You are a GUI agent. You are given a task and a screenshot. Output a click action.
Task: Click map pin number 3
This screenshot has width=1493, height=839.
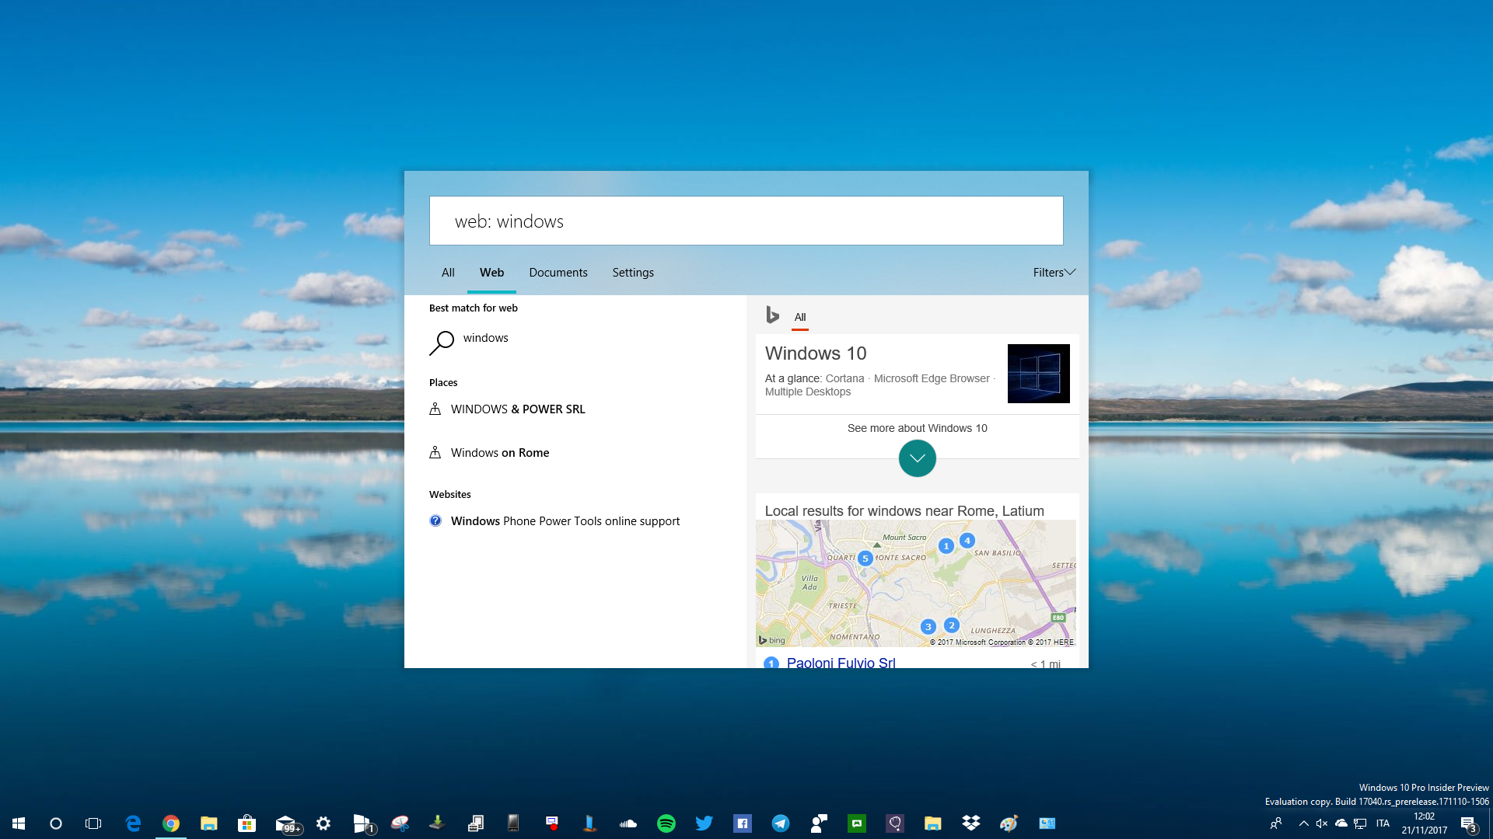click(928, 627)
